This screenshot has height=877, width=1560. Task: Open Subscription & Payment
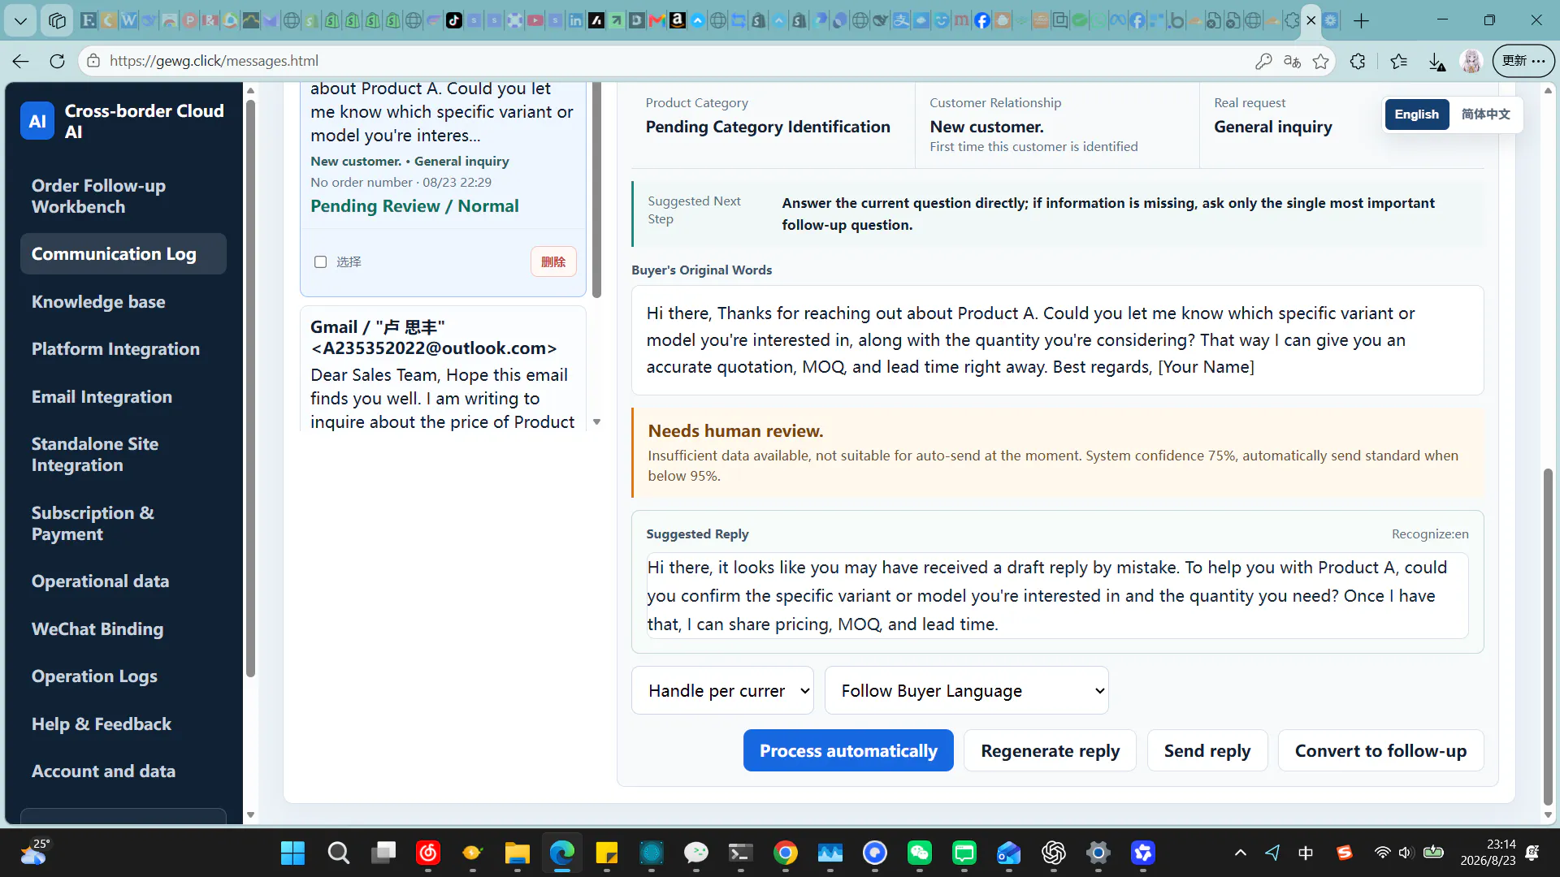pos(123,523)
